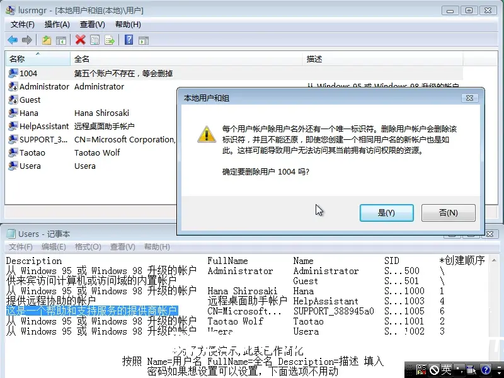Click the Usera user icon
504x378 pixels.
[x=13, y=166]
